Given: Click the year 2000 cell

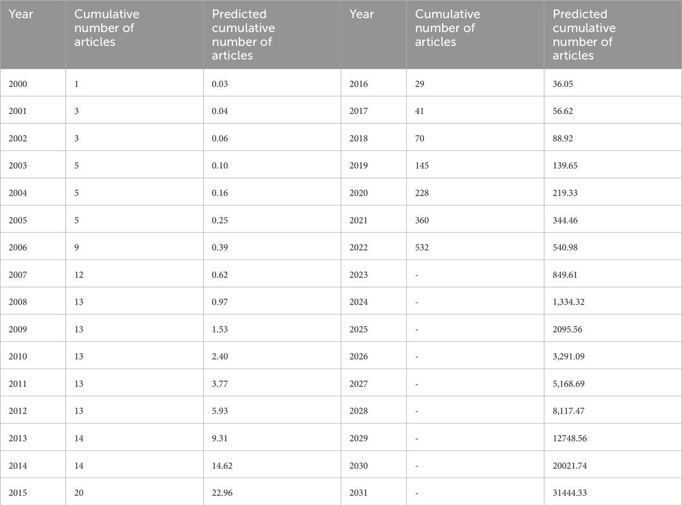Looking at the screenshot, I should pyautogui.click(x=18, y=84).
